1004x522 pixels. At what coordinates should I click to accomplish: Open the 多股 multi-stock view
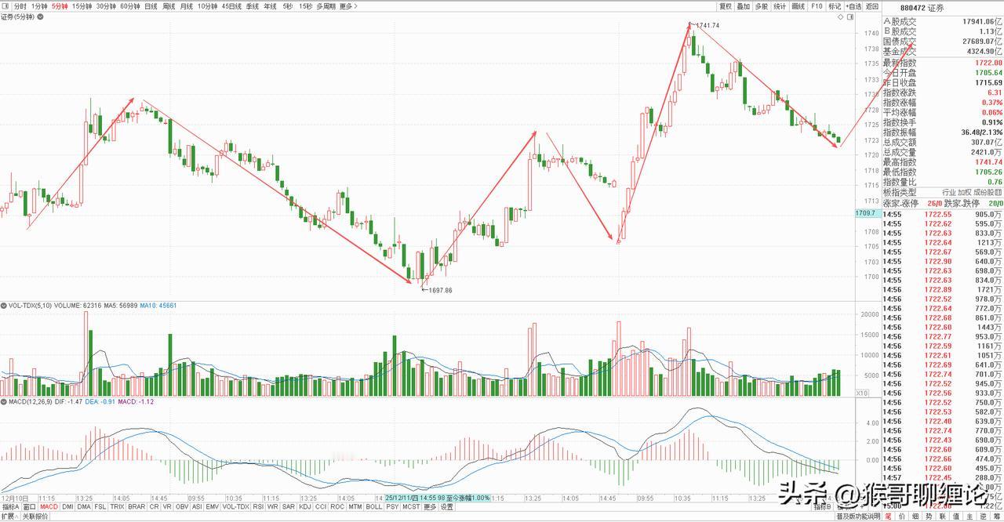(762, 6)
